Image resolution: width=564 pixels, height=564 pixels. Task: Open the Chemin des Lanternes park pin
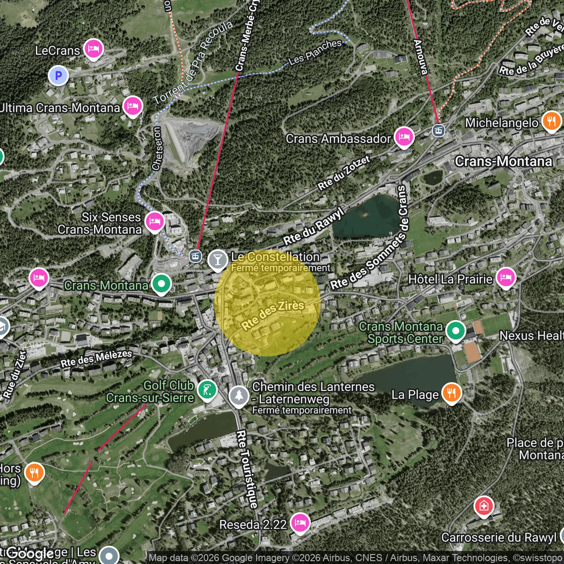coord(239,396)
